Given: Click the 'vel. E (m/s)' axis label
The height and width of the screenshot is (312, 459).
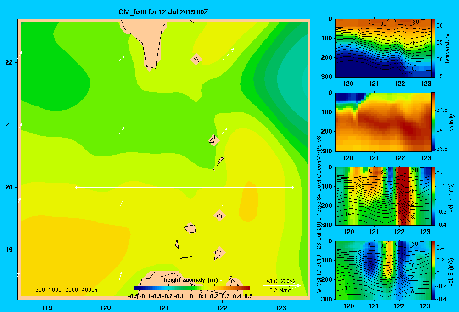Looking at the screenshot, I should (451, 272).
